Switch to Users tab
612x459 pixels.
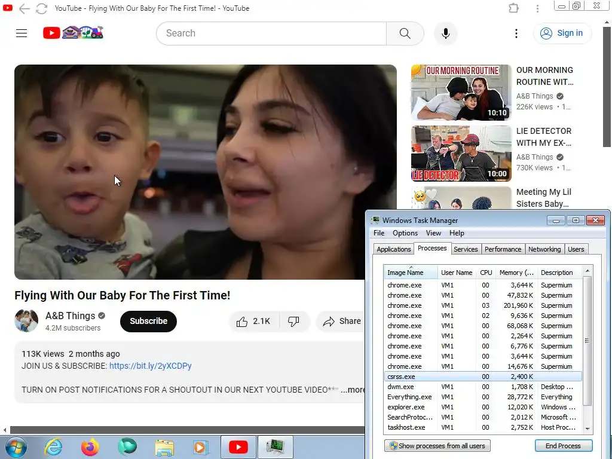(x=576, y=249)
